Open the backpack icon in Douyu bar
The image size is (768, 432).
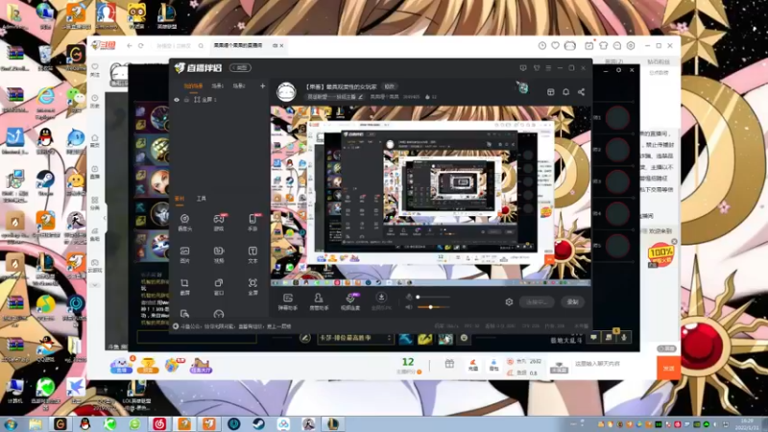493,365
